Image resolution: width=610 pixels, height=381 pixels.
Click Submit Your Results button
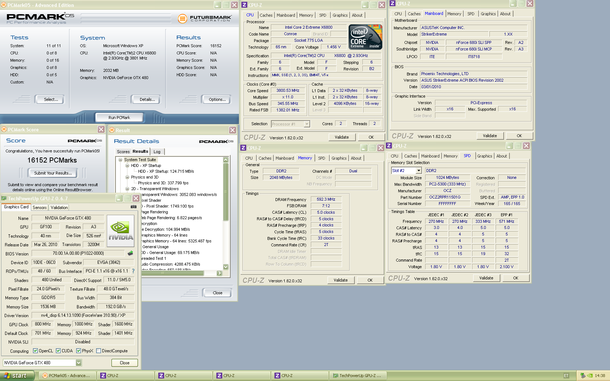point(53,173)
